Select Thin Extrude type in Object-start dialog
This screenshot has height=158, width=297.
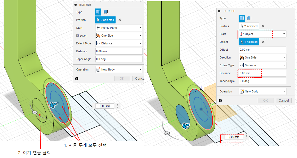pos(249,18)
